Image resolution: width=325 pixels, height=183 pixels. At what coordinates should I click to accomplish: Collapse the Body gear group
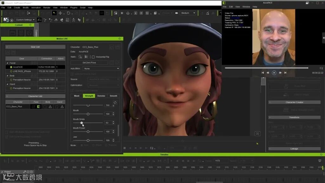pos(8,76)
